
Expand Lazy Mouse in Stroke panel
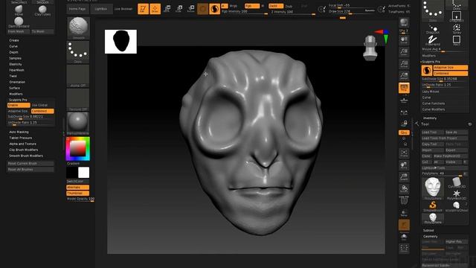pyautogui.click(x=431, y=92)
